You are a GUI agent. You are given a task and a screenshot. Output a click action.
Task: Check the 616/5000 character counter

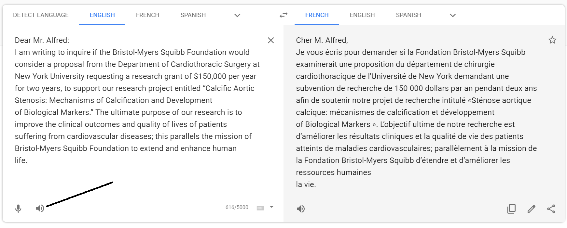pos(237,207)
